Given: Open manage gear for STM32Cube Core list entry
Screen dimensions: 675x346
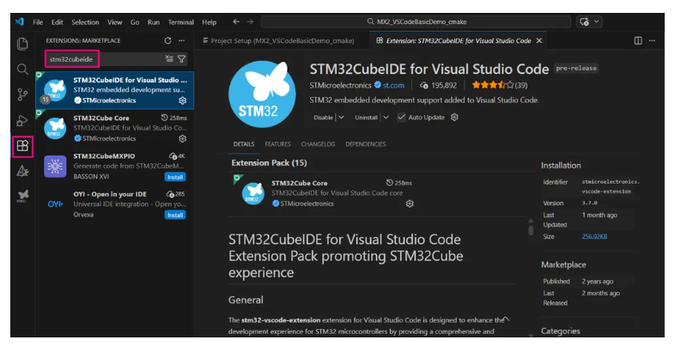Looking at the screenshot, I should (183, 138).
